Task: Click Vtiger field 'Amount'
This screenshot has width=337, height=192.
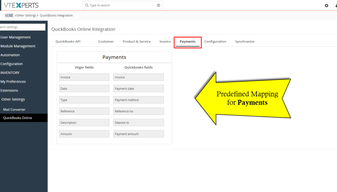Action: (84, 134)
